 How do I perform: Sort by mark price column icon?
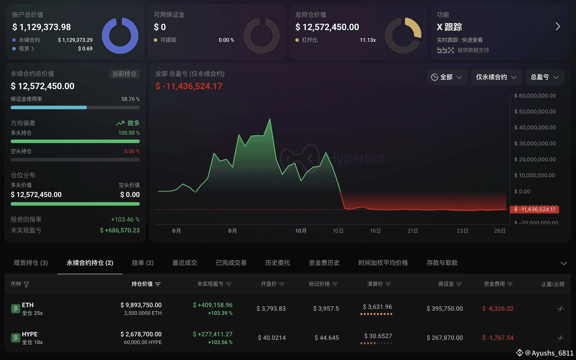(335, 284)
